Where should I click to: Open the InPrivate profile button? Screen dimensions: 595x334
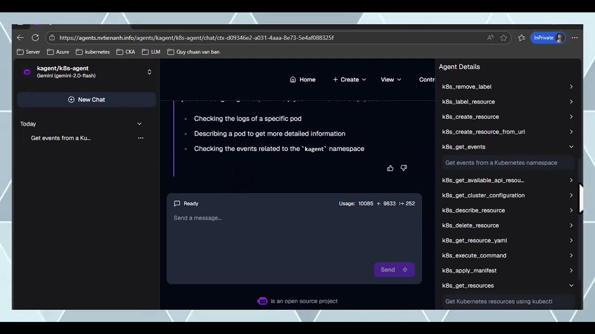pos(549,38)
